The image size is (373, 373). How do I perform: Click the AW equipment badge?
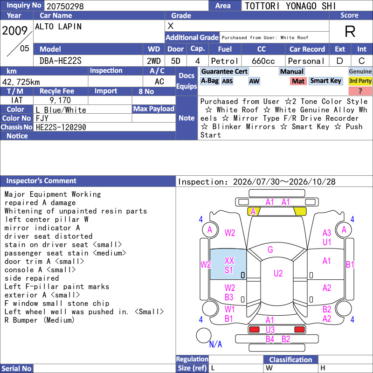point(254,81)
